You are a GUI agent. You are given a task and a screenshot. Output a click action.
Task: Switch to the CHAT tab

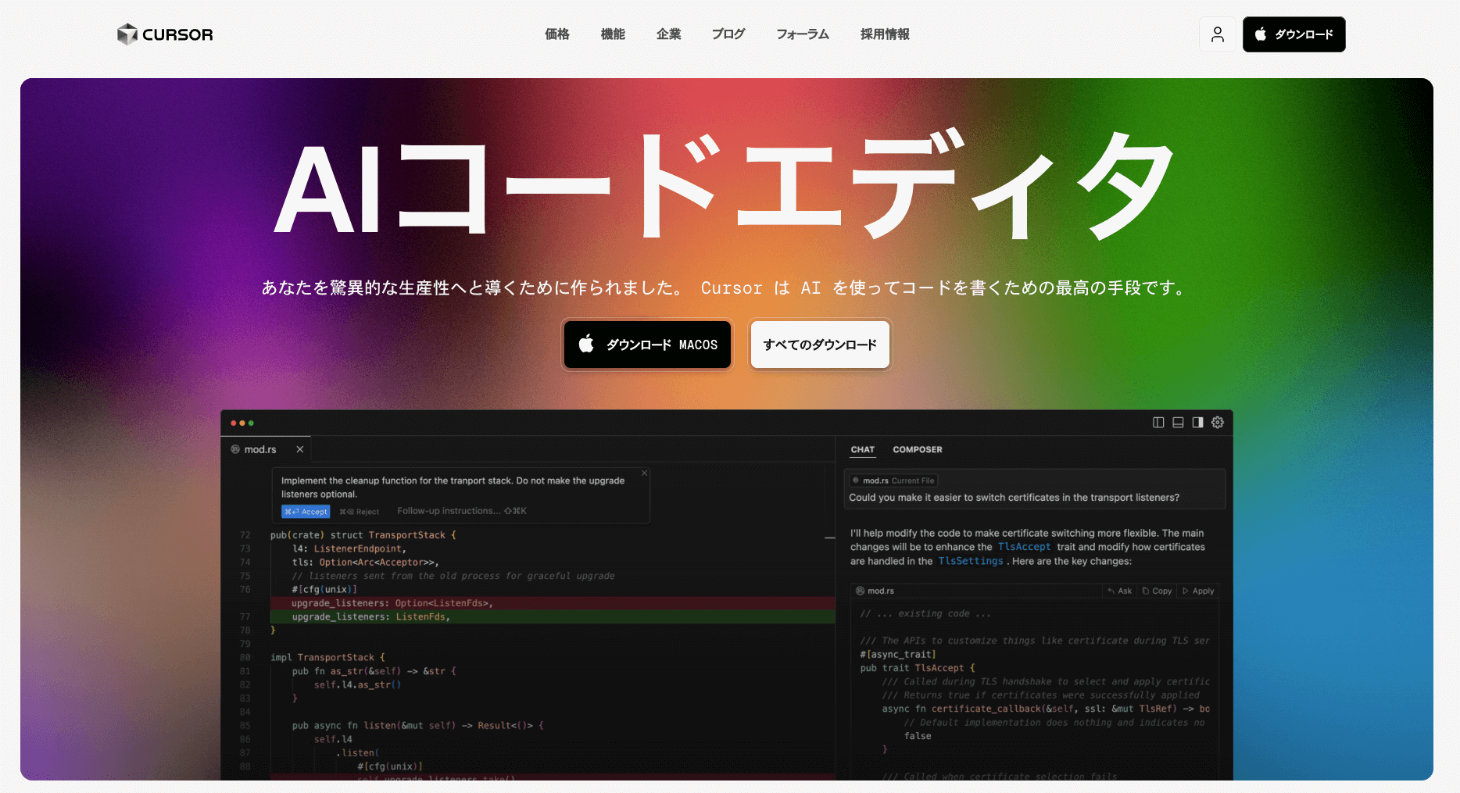(863, 450)
